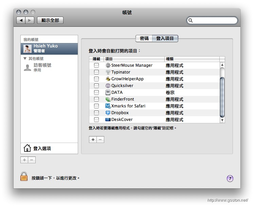
Task: Click the search field in toolbar
Action: coord(214,21)
